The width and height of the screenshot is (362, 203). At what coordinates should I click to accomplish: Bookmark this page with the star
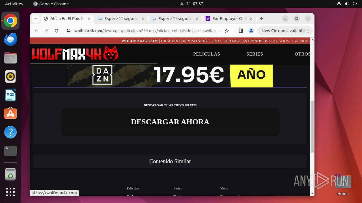[x=227, y=31]
